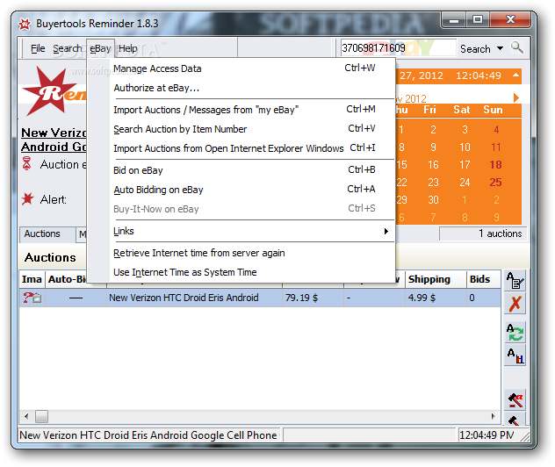
Task: Click the status bar auction title text
Action: (x=148, y=435)
